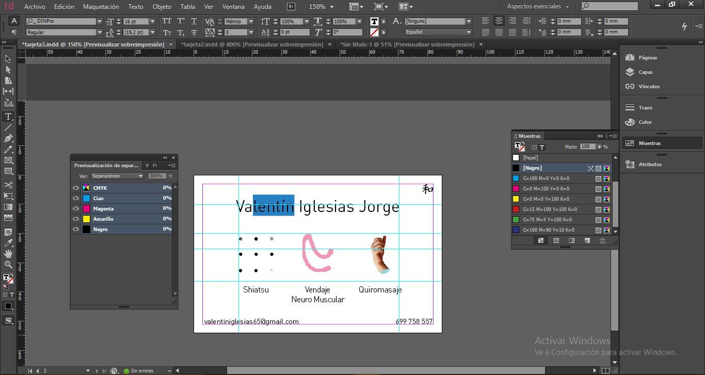The image size is (705, 375).
Task: Open Aspectos esenciales workspace switcher
Action: tap(538, 7)
